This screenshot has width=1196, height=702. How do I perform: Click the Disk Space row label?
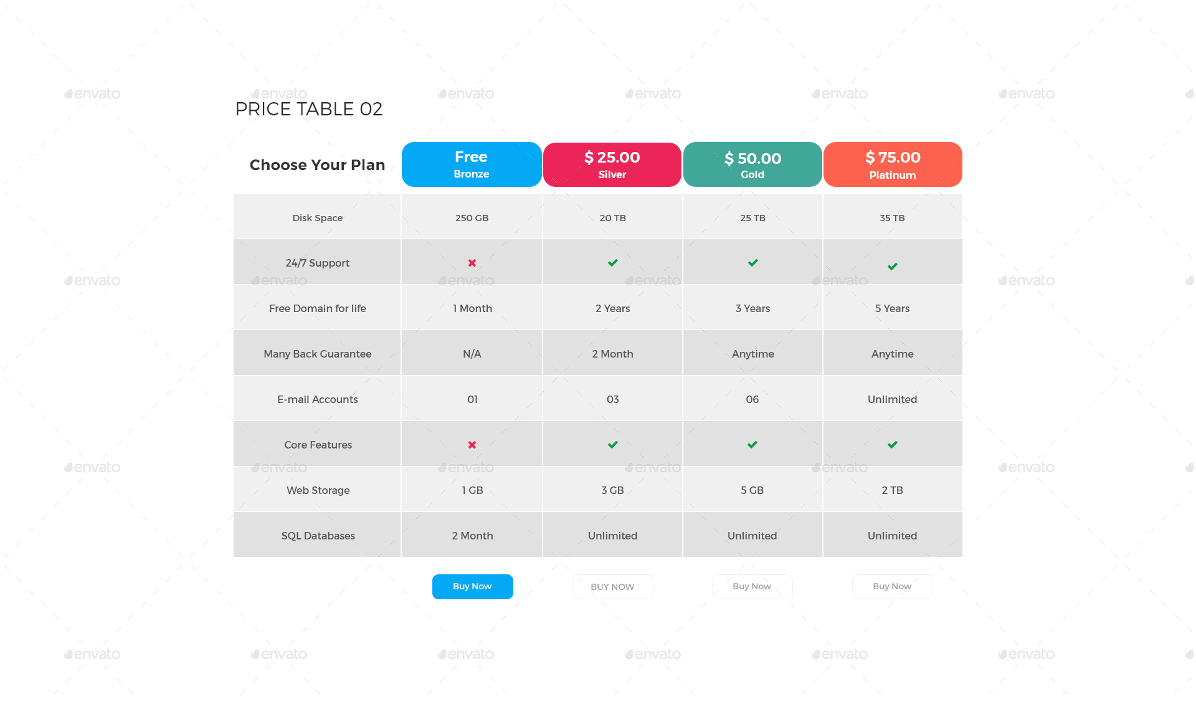[x=318, y=218]
